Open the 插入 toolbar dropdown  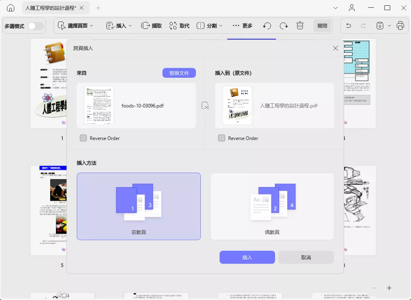[119, 26]
